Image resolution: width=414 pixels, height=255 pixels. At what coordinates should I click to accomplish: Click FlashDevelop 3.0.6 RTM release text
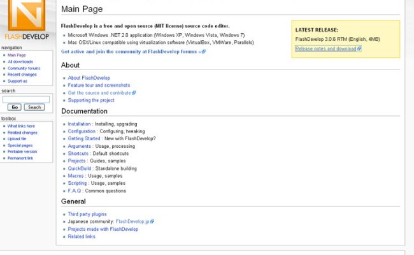point(338,40)
